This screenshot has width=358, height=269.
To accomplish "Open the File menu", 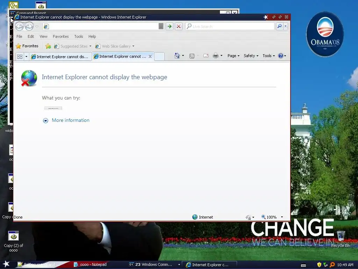I will (20, 36).
